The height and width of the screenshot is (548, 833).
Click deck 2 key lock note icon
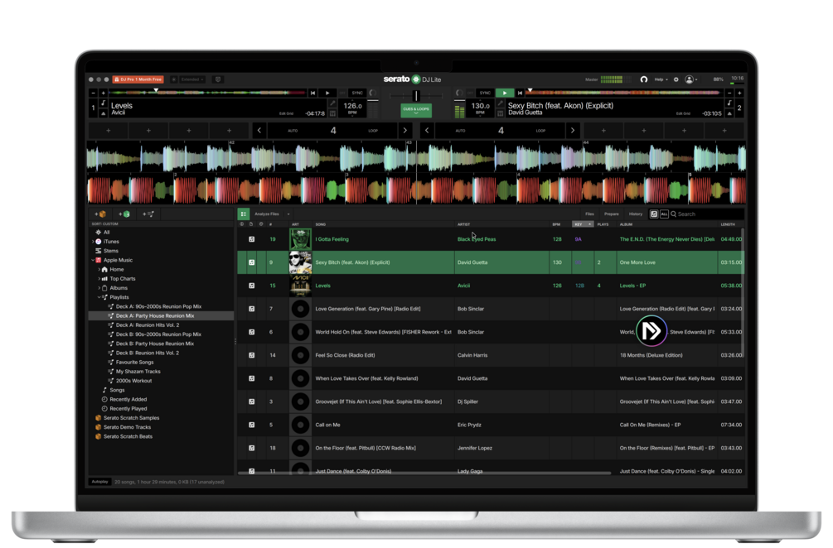click(x=729, y=103)
